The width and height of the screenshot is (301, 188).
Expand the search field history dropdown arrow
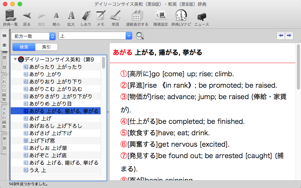point(129,36)
